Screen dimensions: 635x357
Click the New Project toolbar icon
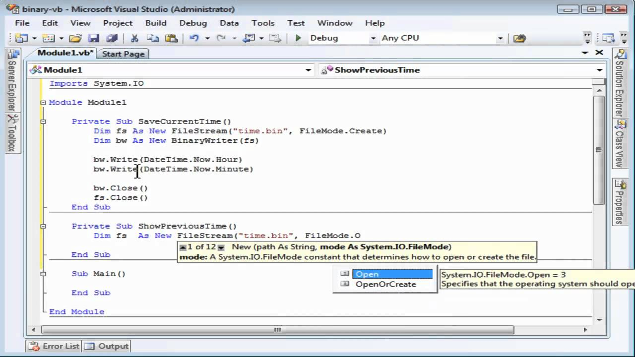(21, 38)
